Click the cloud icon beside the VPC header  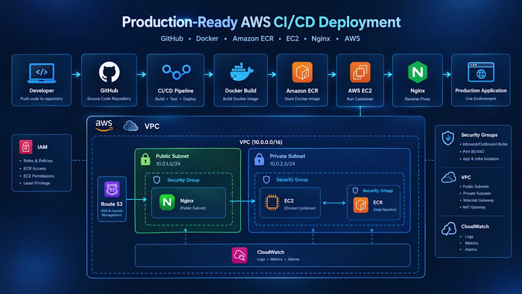pyautogui.click(x=131, y=126)
